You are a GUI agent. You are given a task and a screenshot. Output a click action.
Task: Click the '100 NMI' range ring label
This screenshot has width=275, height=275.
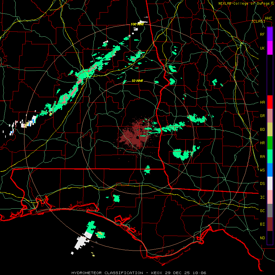(x=137, y=24)
